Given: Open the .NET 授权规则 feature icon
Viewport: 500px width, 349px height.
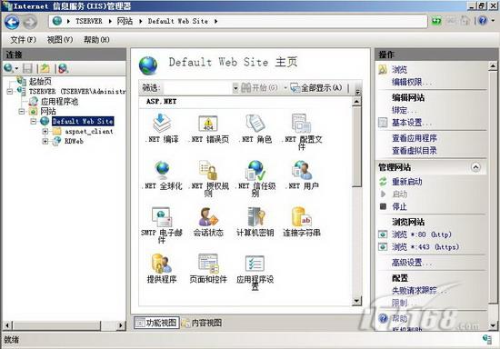Looking at the screenshot, I should [208, 170].
